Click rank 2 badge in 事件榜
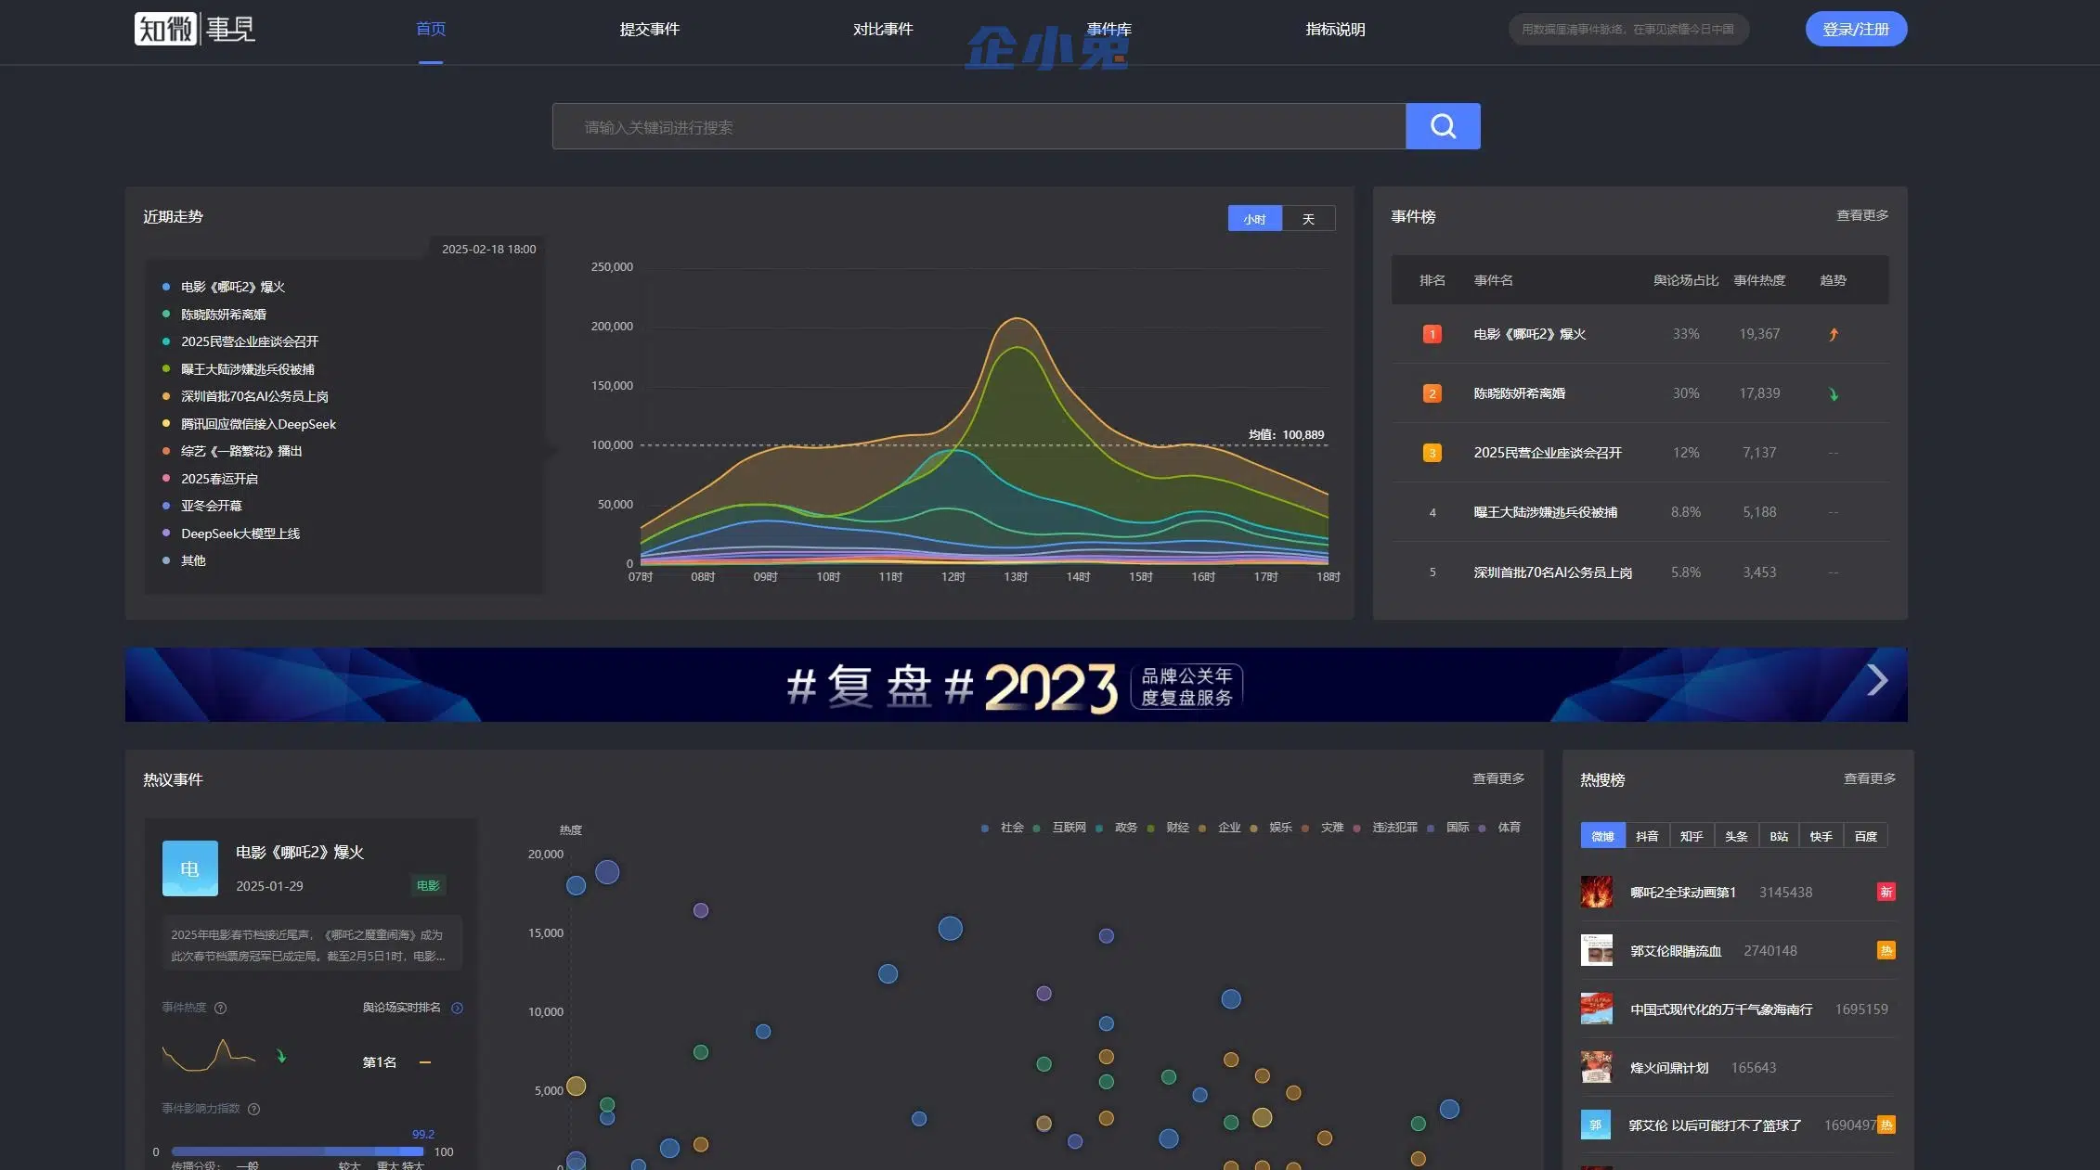 point(1432,393)
